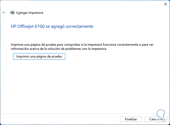Cancel the add printer wizard

[156, 119]
